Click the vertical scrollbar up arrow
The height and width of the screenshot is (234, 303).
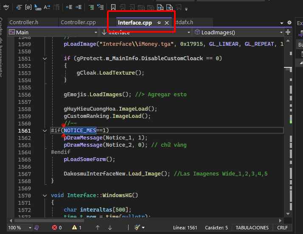point(288,41)
